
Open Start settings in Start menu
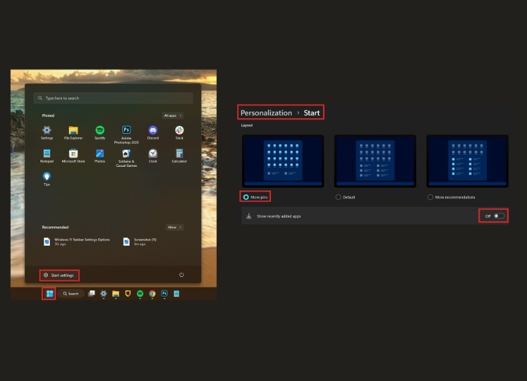(59, 275)
